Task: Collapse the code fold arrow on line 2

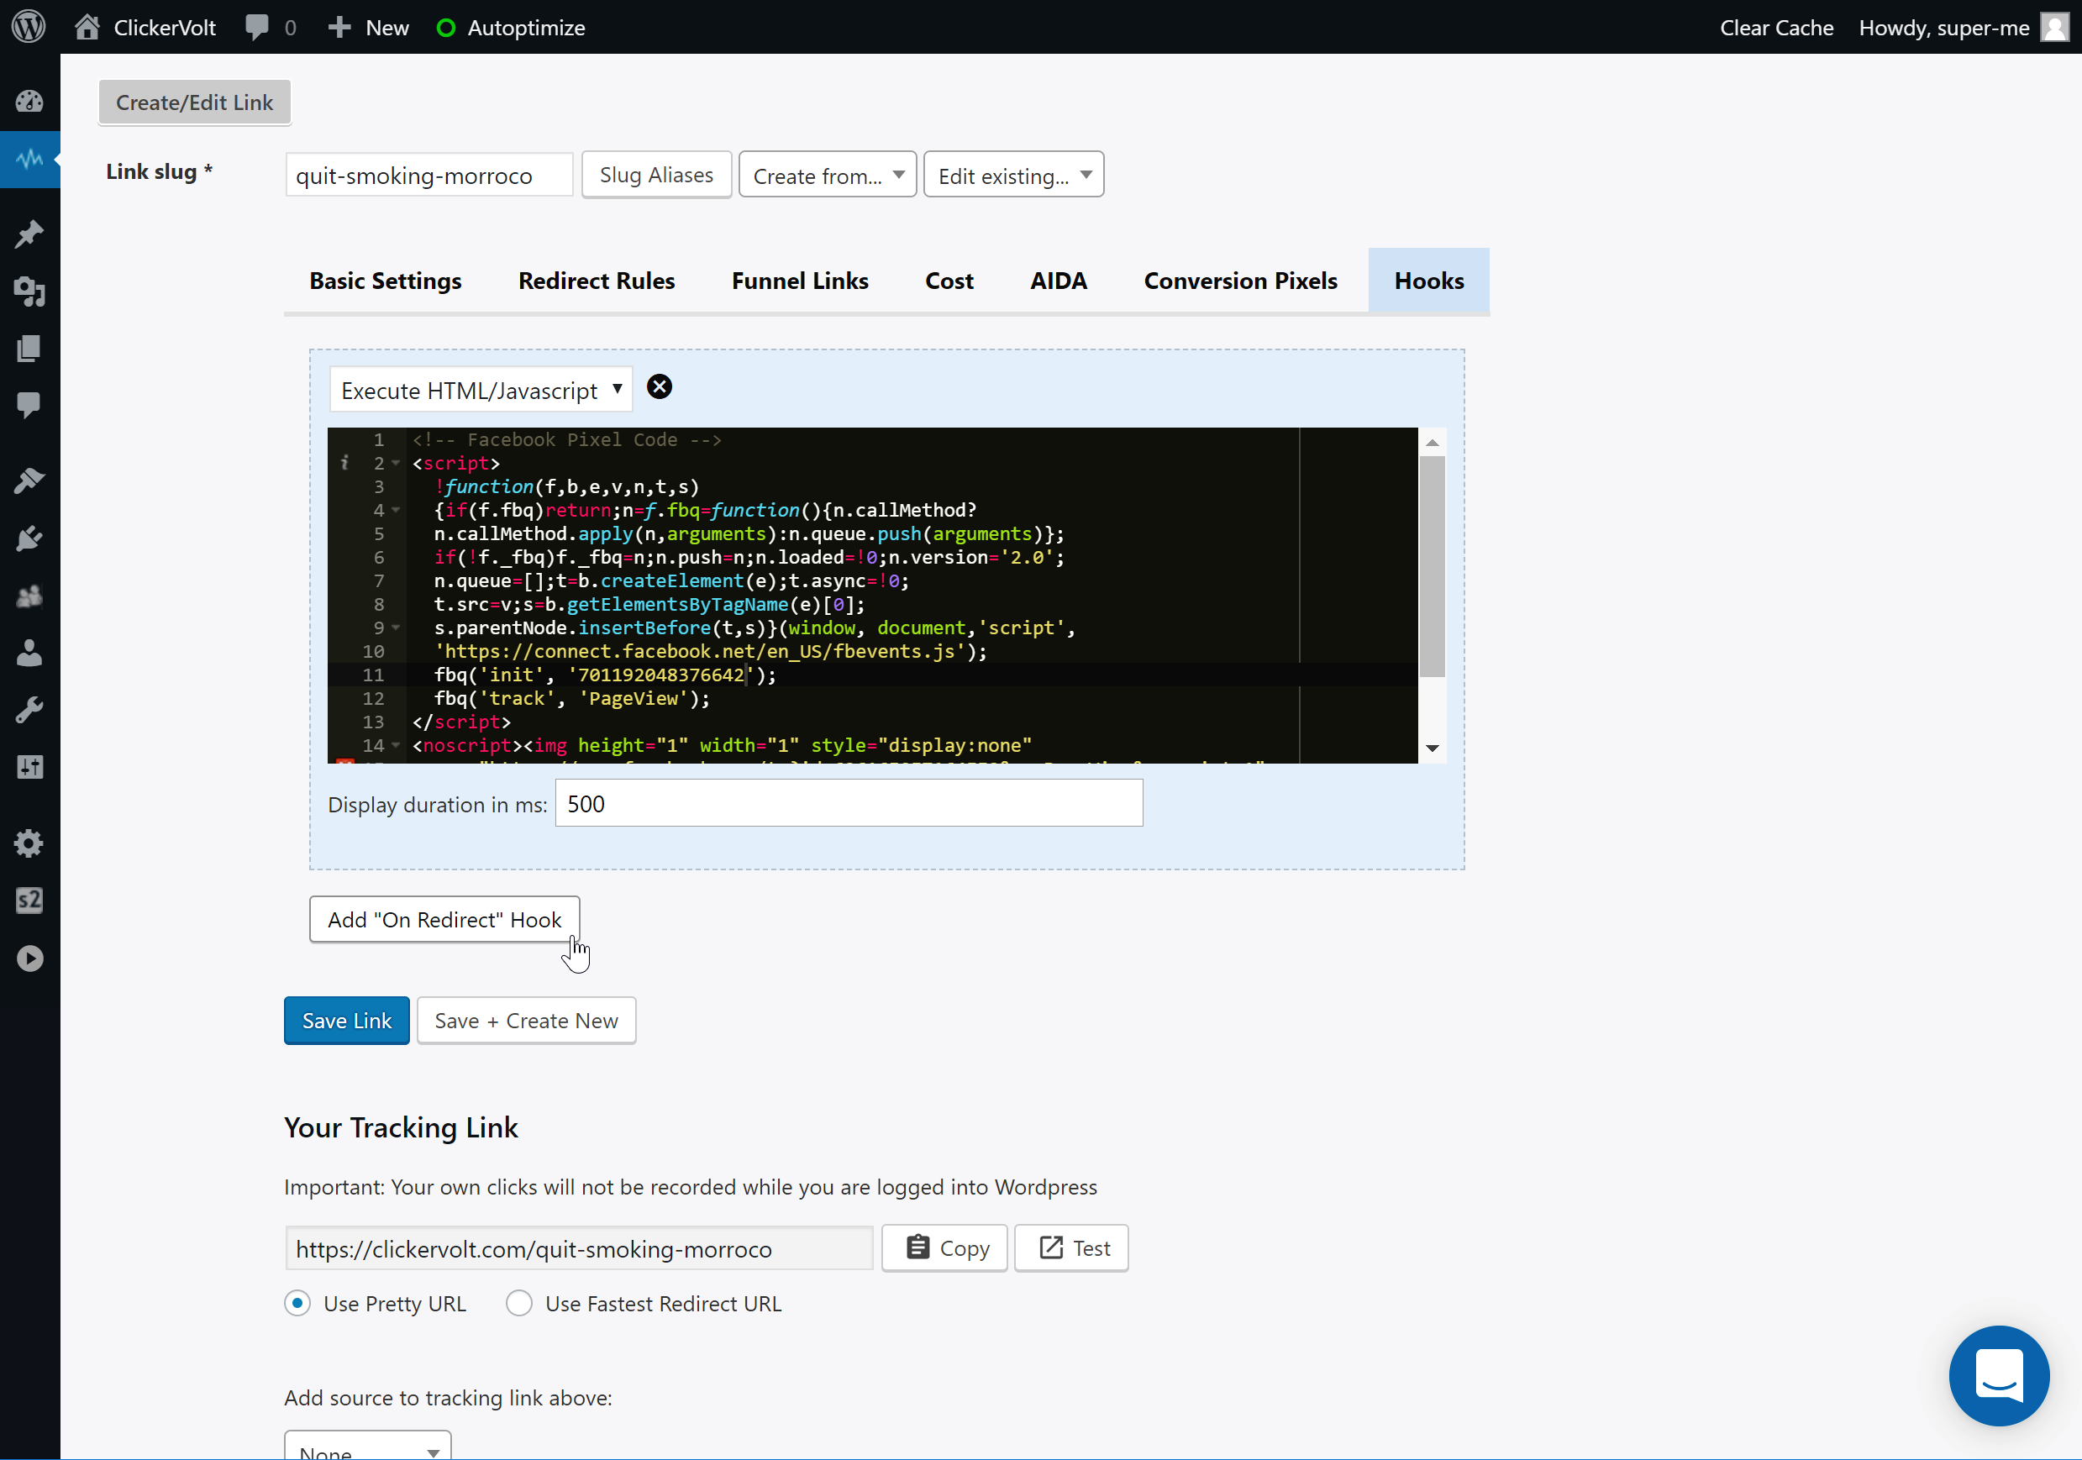Action: coord(397,464)
